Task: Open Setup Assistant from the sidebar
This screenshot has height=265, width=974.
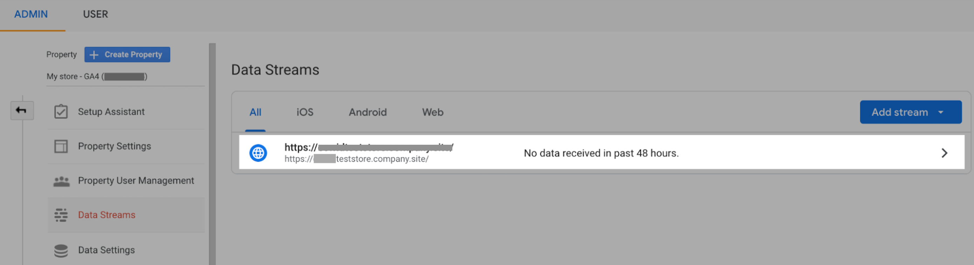Action: 111,112
